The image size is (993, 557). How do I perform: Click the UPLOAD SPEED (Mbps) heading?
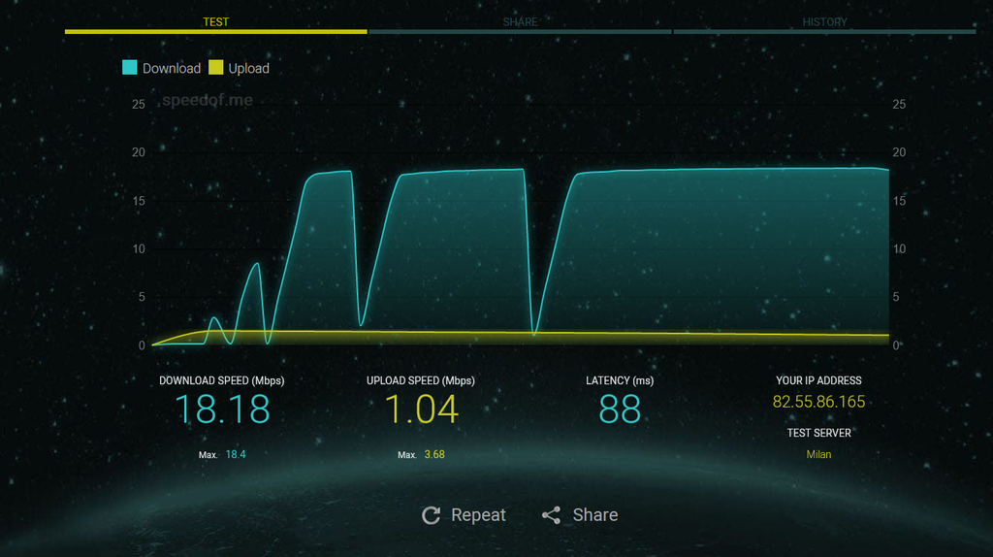[421, 380]
